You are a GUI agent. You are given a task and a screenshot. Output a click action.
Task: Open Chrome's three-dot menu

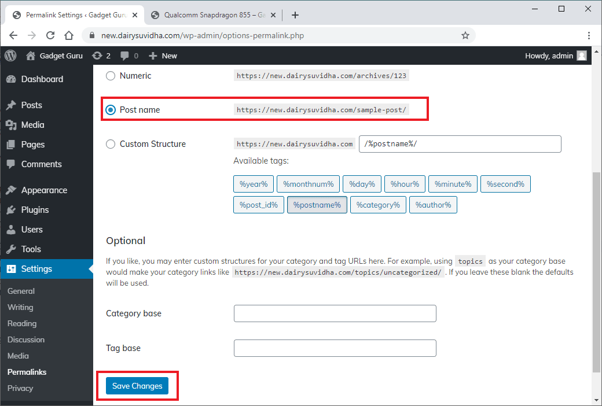point(589,35)
